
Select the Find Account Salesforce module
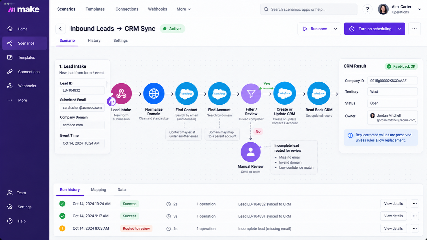click(x=219, y=94)
